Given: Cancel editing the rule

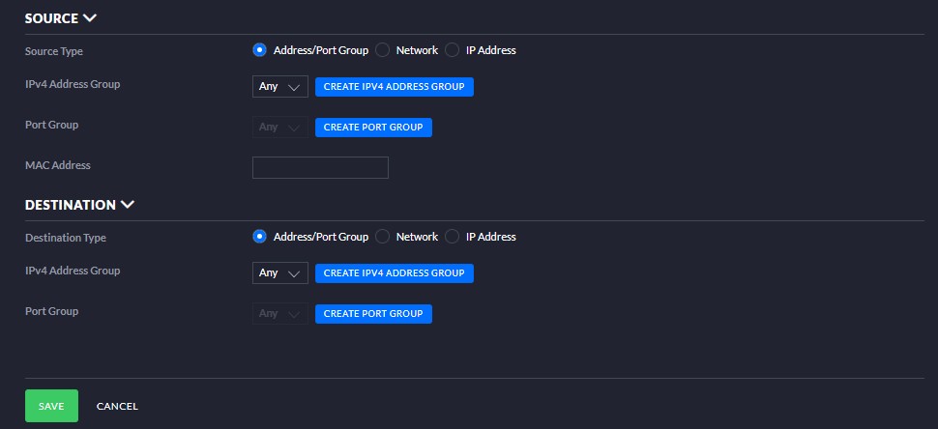Looking at the screenshot, I should click(117, 407).
